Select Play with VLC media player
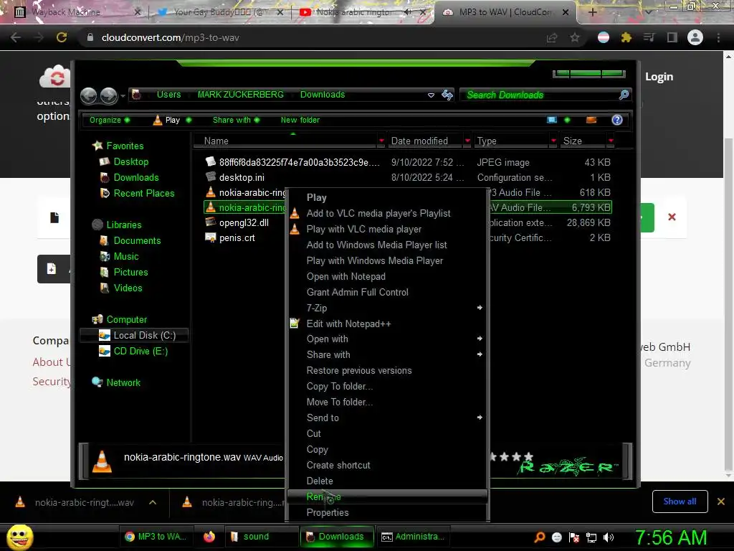 click(388, 229)
